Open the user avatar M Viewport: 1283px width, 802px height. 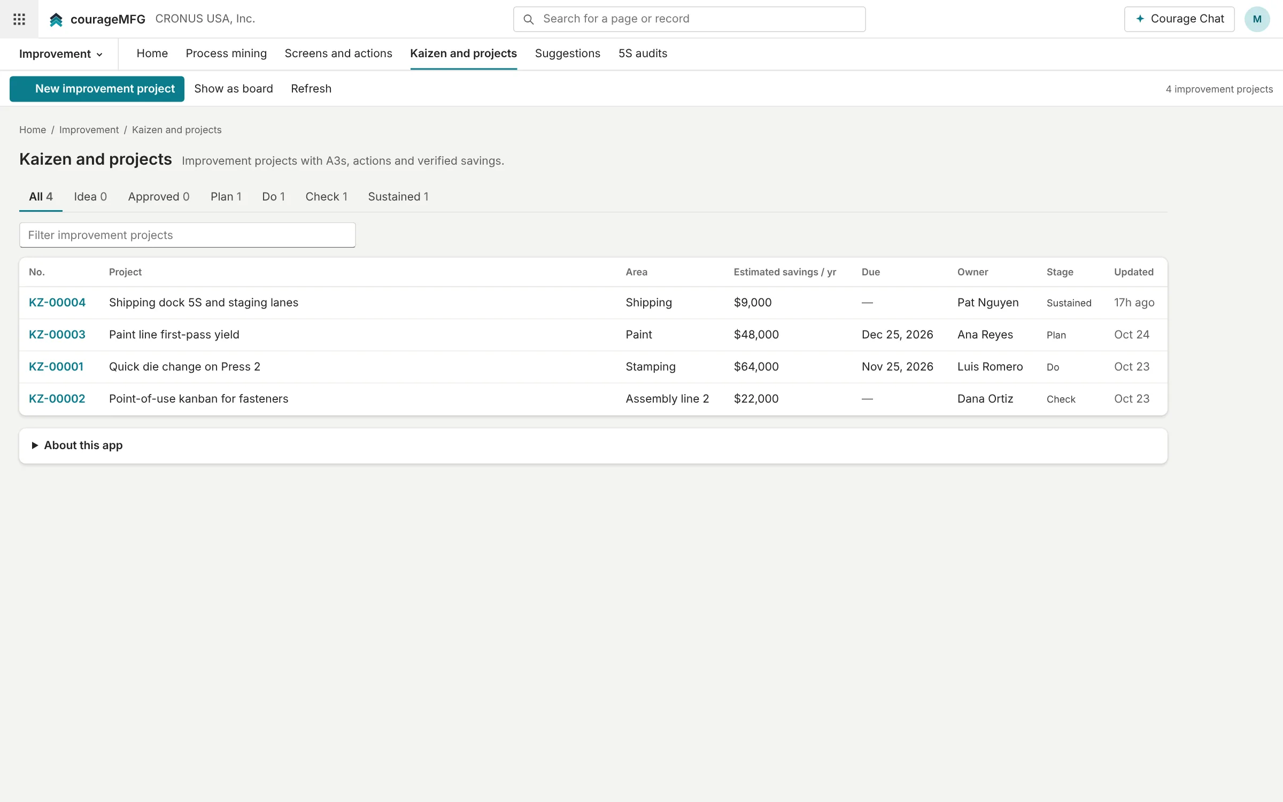pyautogui.click(x=1257, y=19)
